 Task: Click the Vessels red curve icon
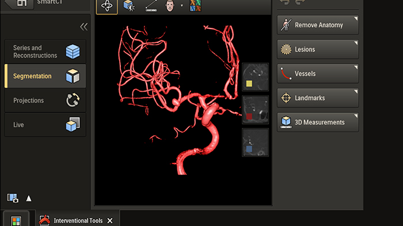pos(286,73)
